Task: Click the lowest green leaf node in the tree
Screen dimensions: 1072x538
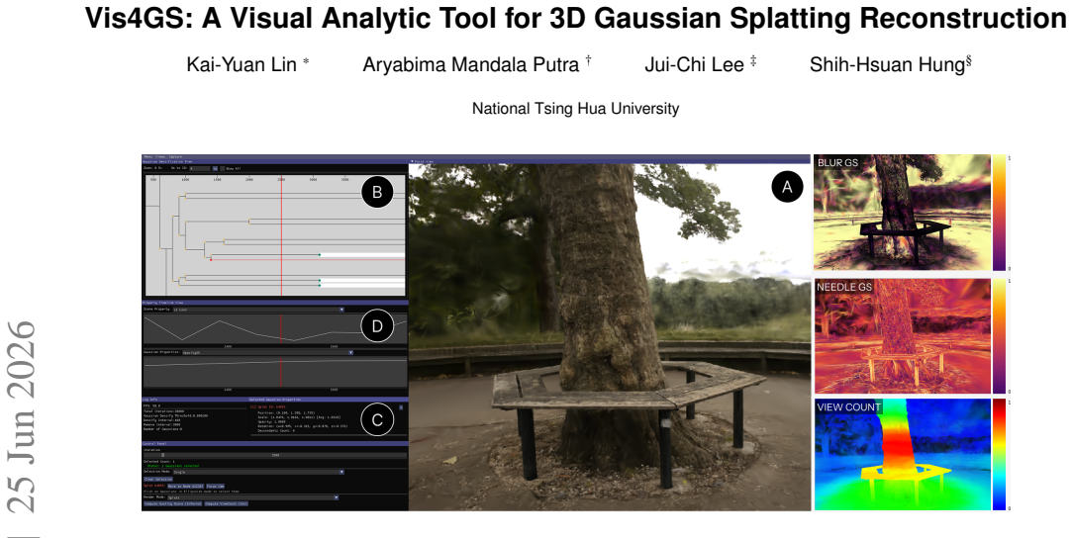Action: click(320, 286)
